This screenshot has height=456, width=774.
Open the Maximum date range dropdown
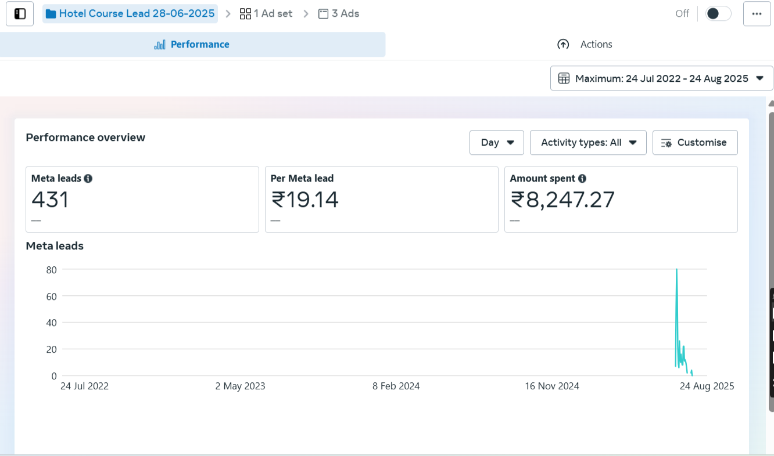click(661, 78)
